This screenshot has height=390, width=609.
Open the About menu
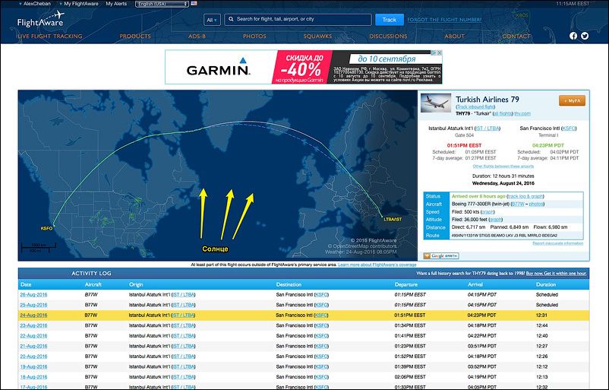(454, 36)
